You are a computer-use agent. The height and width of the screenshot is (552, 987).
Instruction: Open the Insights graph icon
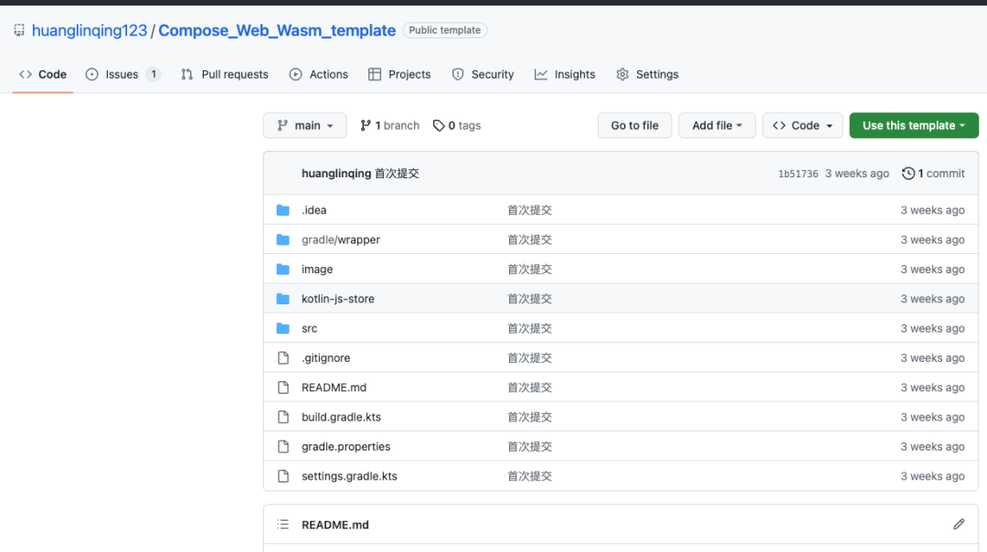pos(539,74)
